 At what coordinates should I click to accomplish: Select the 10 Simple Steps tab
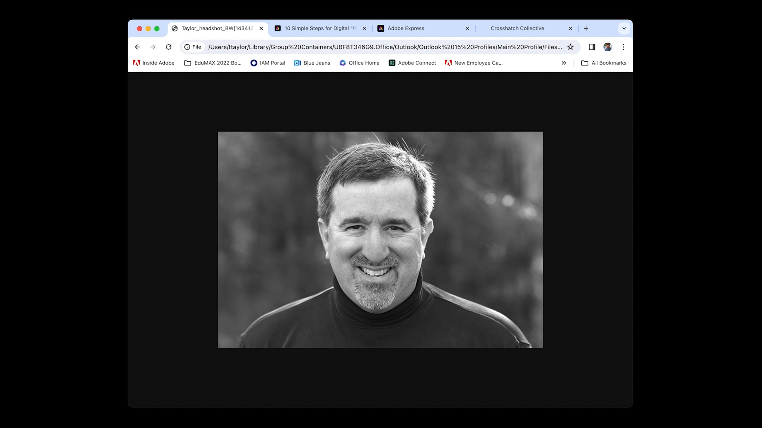pyautogui.click(x=320, y=28)
